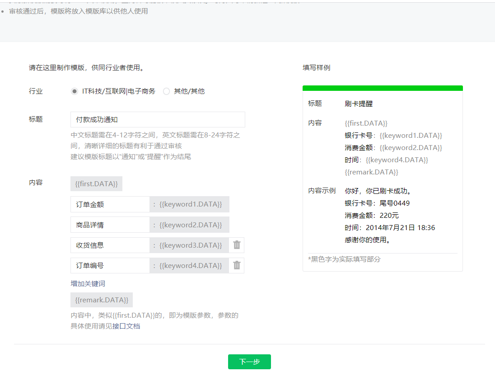This screenshot has width=495, height=381.
Task: Select the IT科技/互联网|电子商务 industry radio
Action: pyautogui.click(x=75, y=91)
